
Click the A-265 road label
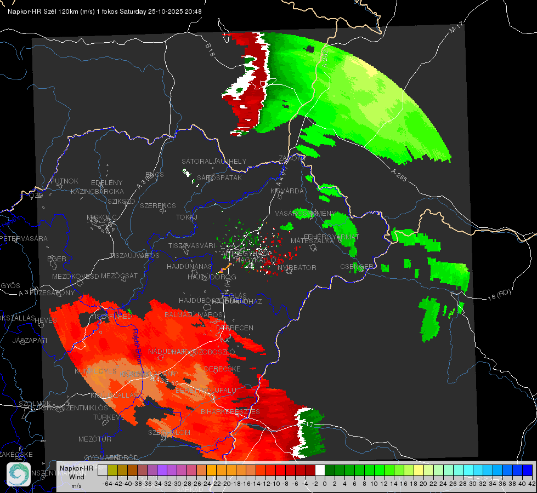pyautogui.click(x=399, y=175)
